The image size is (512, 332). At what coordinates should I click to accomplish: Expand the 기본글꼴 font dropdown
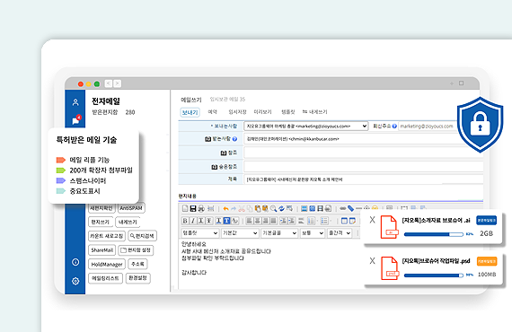tap(278, 233)
